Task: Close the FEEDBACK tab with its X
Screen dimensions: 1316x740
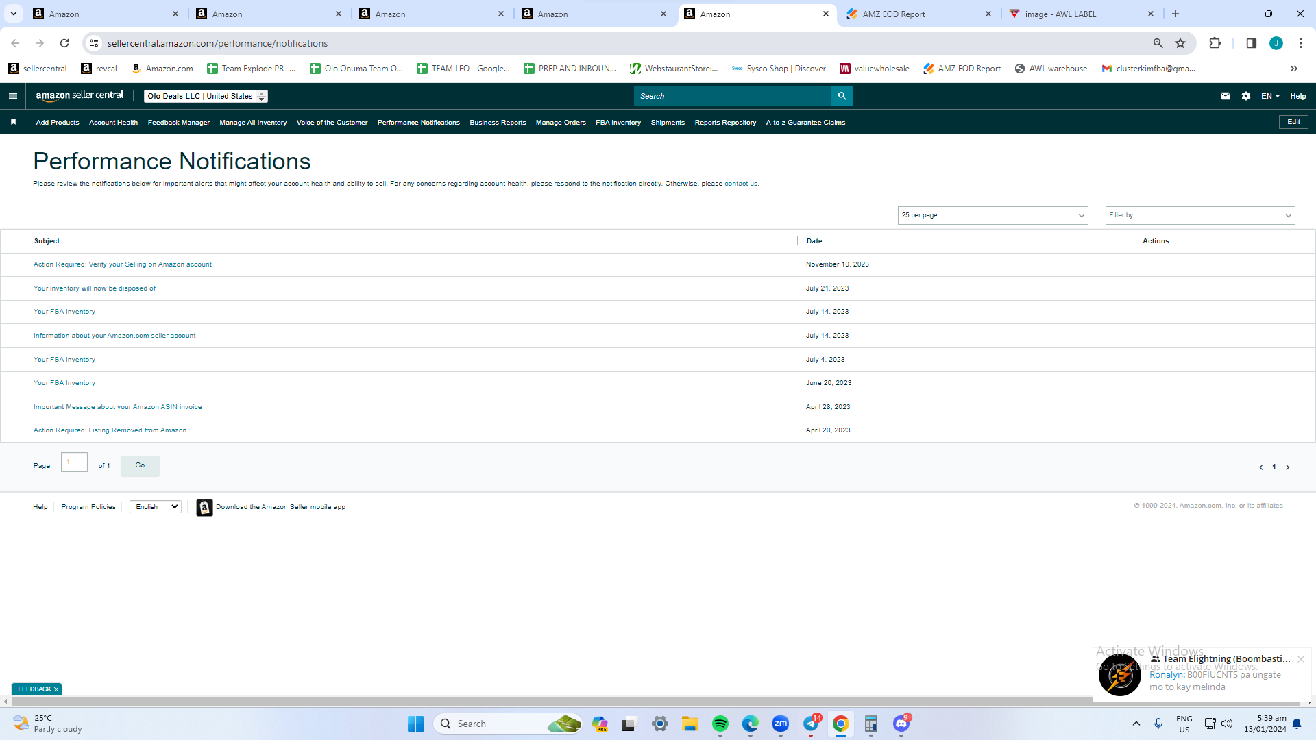Action: (x=56, y=689)
